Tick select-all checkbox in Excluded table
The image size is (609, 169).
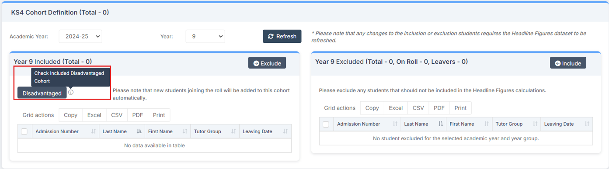point(326,124)
